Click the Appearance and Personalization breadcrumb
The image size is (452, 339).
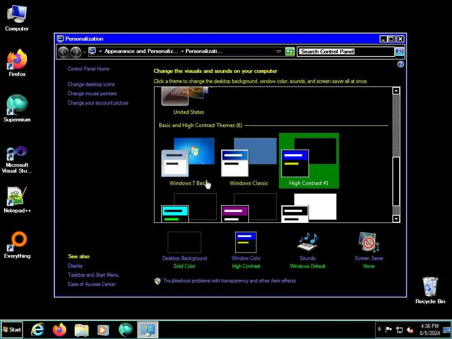click(141, 51)
